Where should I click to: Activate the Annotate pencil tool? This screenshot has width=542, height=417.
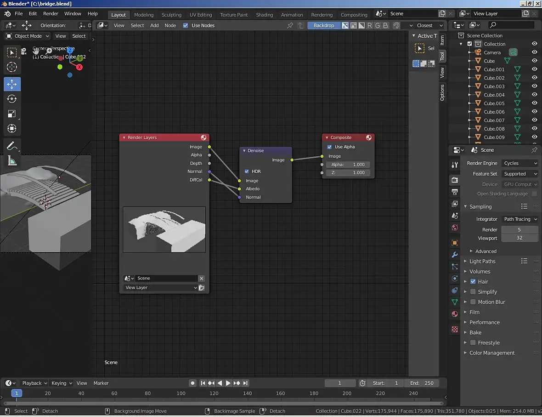coord(12,146)
